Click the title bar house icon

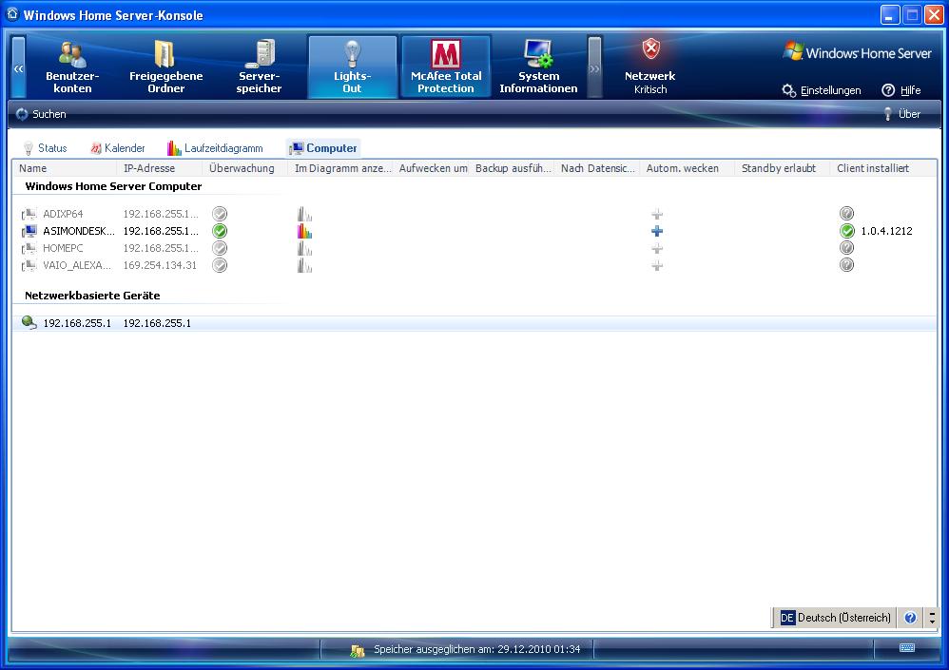pyautogui.click(x=12, y=13)
